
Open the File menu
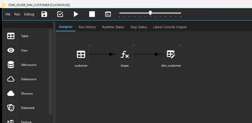click(8, 14)
